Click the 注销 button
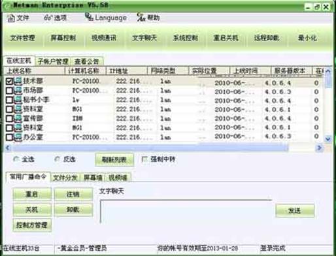The width and height of the screenshot is (336, 256). tap(73, 194)
